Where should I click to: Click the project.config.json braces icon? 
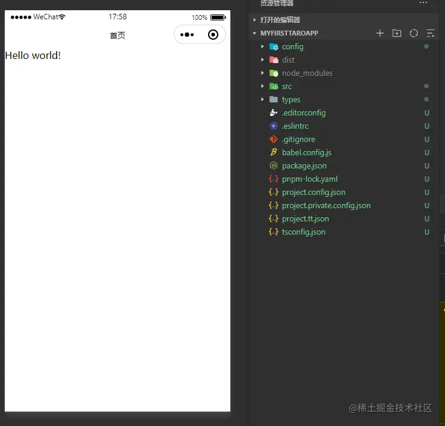[274, 193]
